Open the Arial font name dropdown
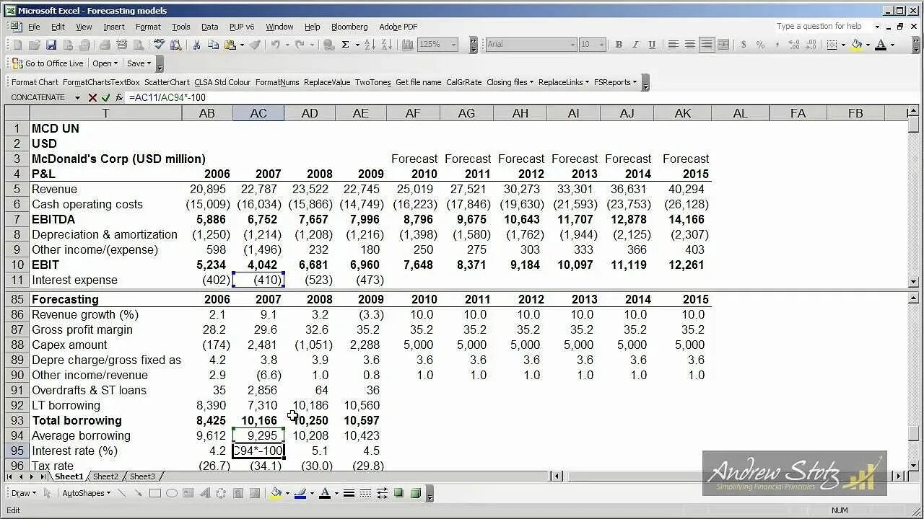 pyautogui.click(x=572, y=45)
